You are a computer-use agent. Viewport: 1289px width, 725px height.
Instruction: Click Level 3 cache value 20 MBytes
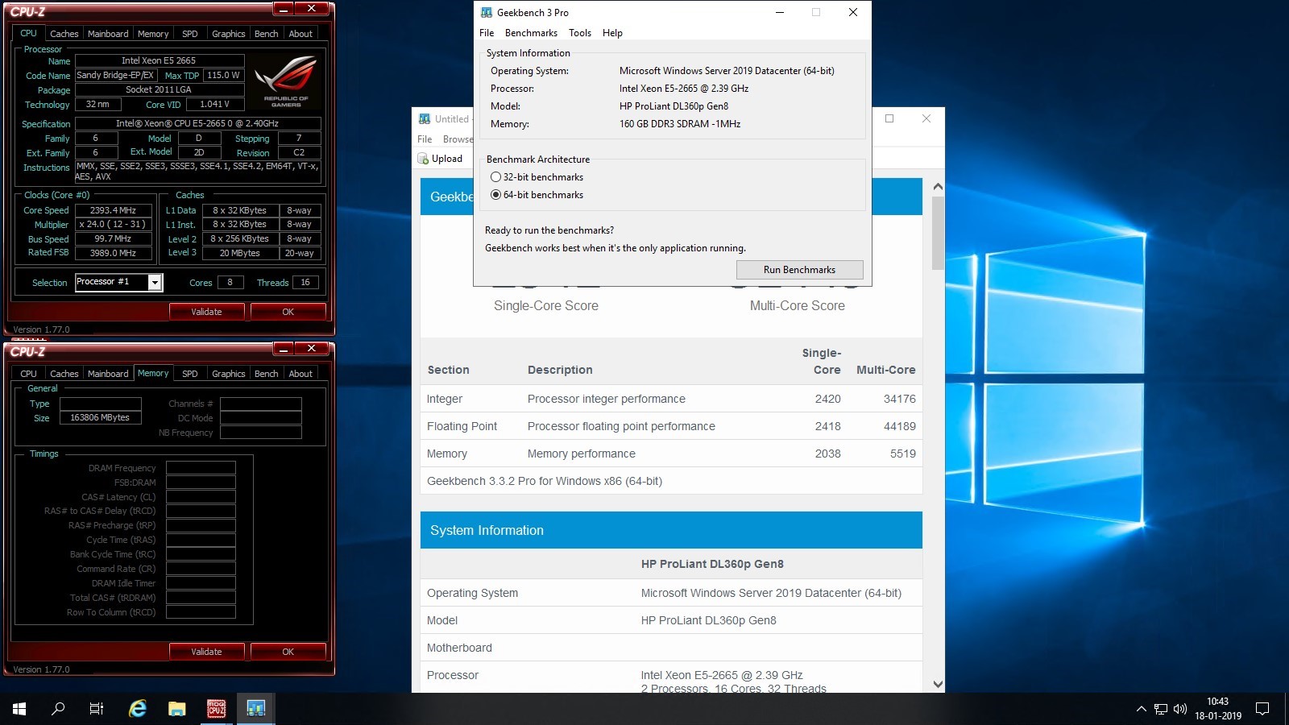point(239,253)
